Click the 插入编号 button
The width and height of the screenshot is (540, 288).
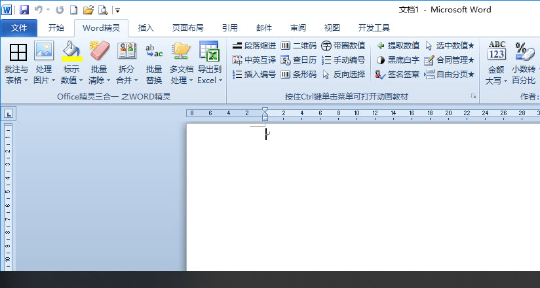(x=254, y=75)
